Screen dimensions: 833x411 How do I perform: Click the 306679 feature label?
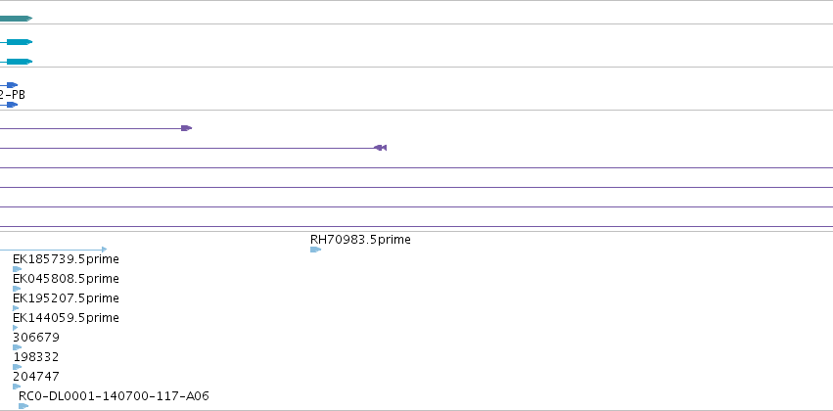tap(36, 338)
